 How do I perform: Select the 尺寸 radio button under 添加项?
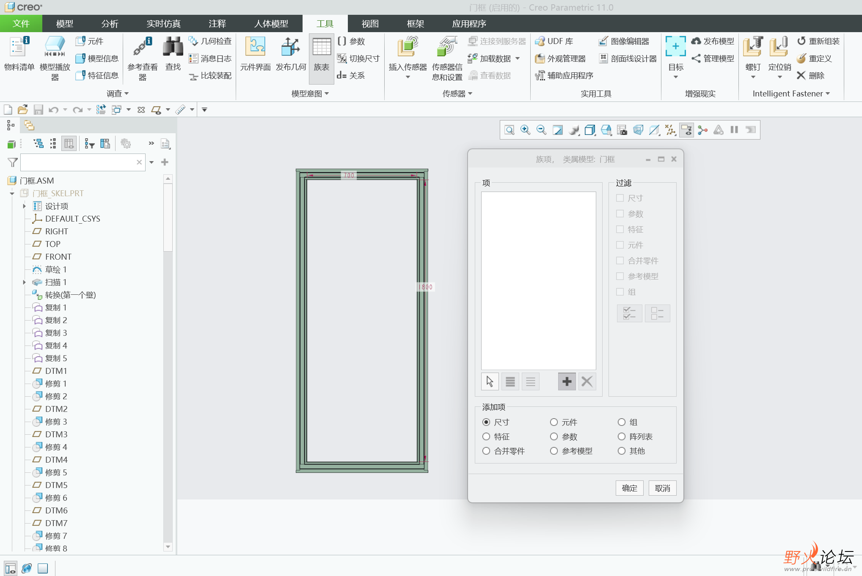coord(486,422)
